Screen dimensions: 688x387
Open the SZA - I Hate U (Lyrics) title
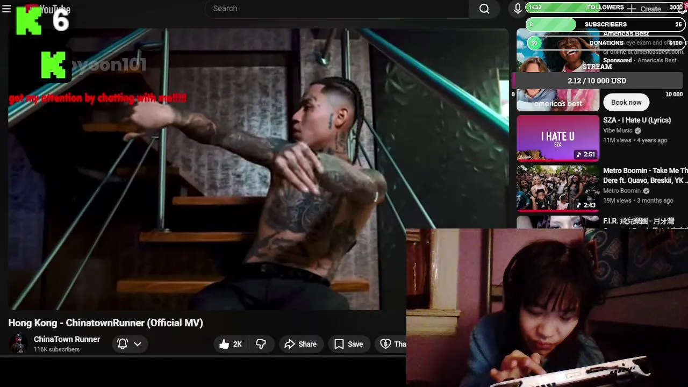(637, 120)
